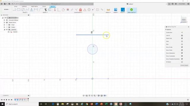The height and width of the screenshot is (106, 190).
Task: Open the Help question mark icon
Action: pyautogui.click(x=188, y=4)
